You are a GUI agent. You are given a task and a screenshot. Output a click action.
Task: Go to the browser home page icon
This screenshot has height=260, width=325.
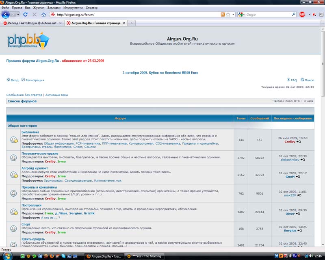click(x=43, y=15)
